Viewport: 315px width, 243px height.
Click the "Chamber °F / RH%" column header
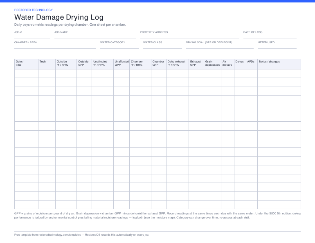(140, 64)
